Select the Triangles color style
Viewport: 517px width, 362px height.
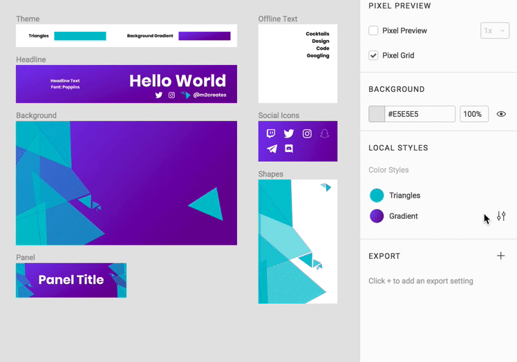(404, 196)
